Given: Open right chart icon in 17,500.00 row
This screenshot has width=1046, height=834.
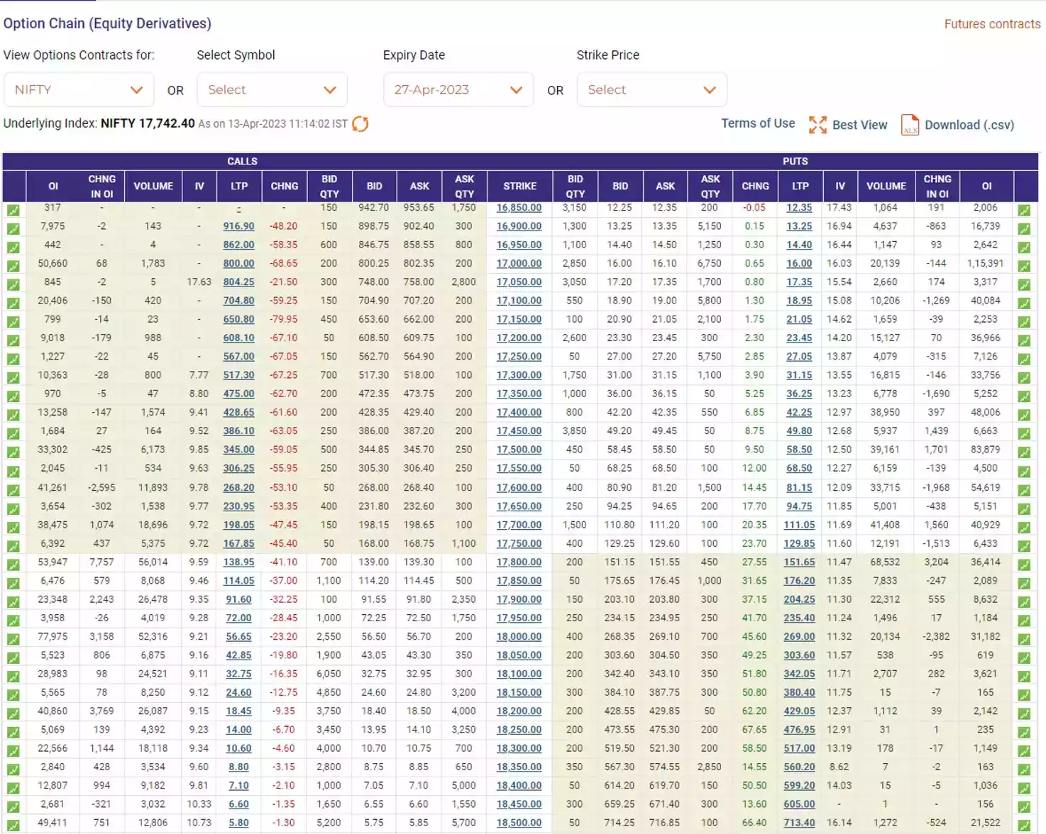Looking at the screenshot, I should tap(1024, 452).
